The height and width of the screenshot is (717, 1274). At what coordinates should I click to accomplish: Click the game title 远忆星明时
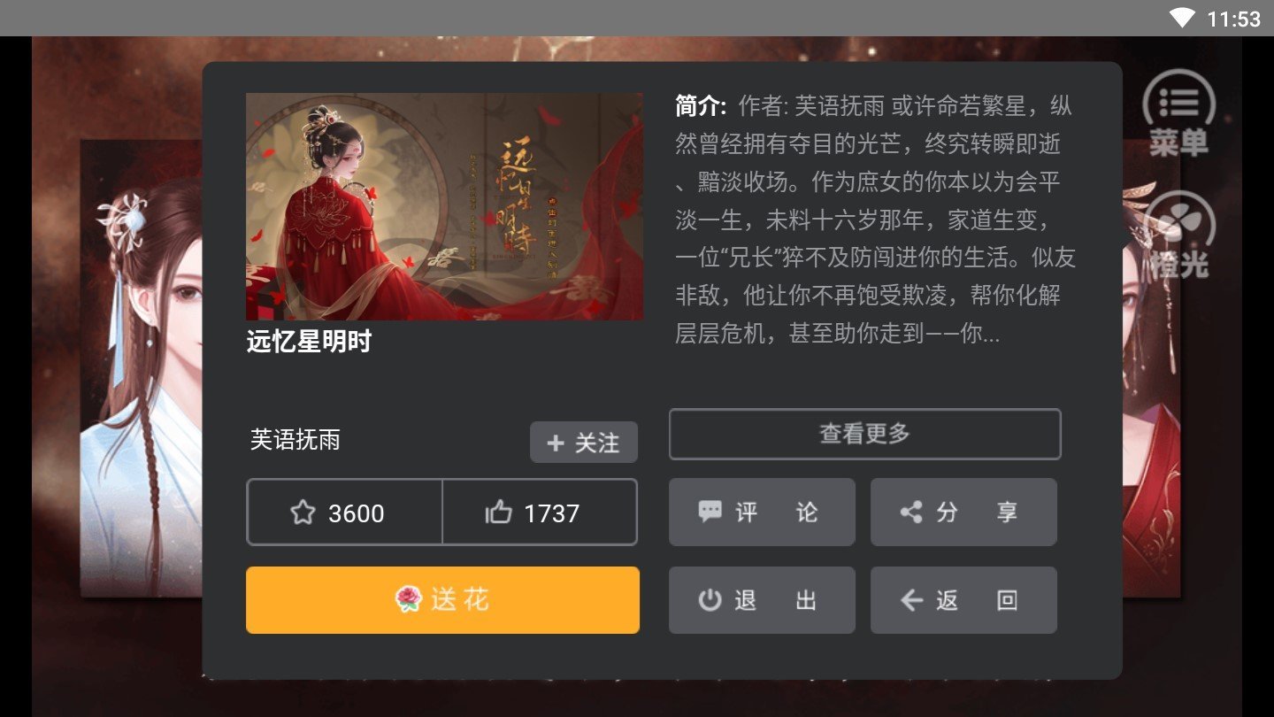[309, 342]
